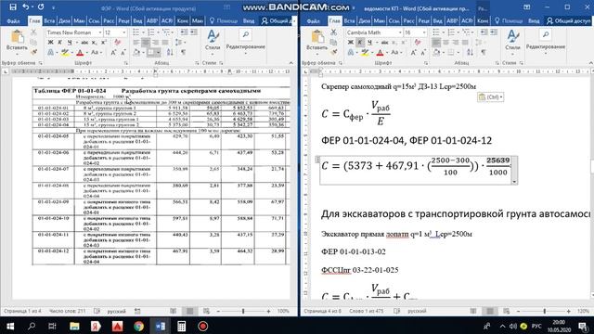The image size is (594, 334).
Task: Toggle underline in left Word window
Action: pyautogui.click(x=70, y=43)
